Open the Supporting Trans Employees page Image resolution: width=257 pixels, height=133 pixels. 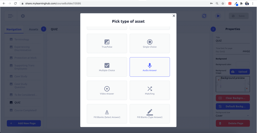coord(24,67)
